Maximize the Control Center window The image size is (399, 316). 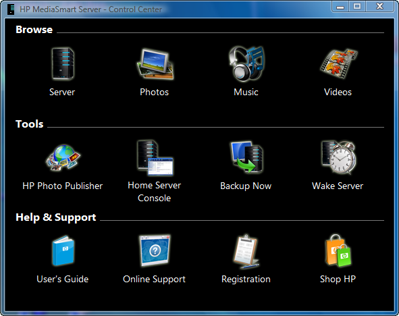tap(357, 6)
